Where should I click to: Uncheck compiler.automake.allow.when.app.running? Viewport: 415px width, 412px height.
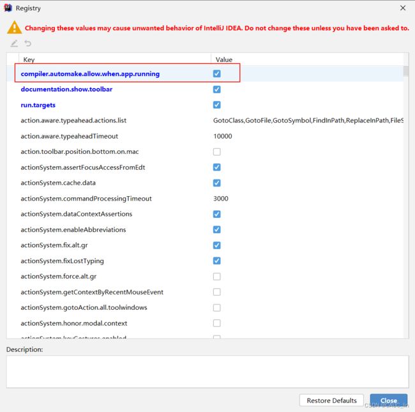[217, 73]
